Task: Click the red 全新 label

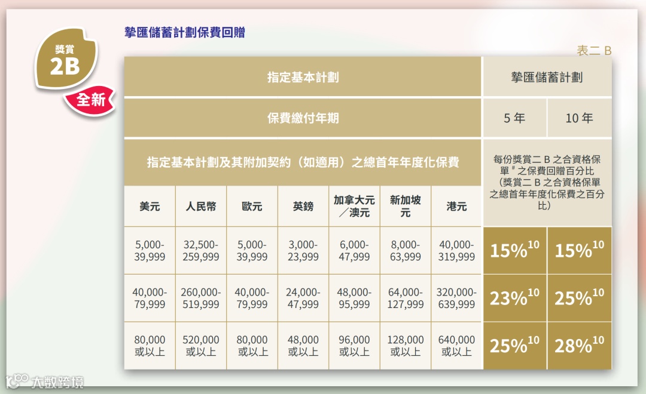Action: 90,100
